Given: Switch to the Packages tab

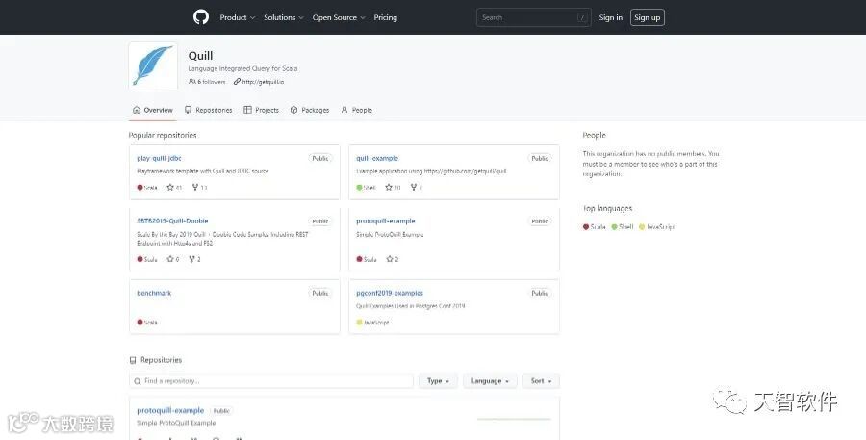Looking at the screenshot, I should click(309, 110).
